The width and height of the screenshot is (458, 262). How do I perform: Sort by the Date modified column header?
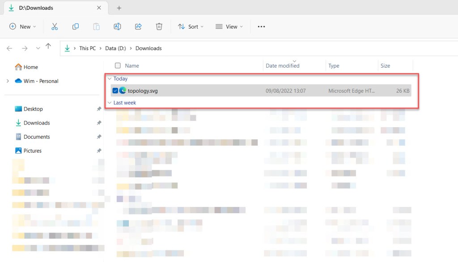283,66
